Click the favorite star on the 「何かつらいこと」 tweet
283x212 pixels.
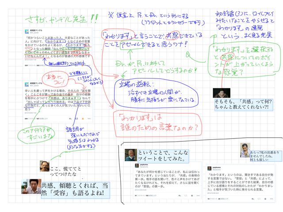click(x=83, y=65)
